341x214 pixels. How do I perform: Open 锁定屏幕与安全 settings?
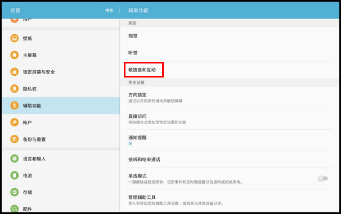tap(61, 72)
